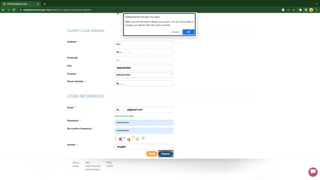Open the eVISA link under FAQ
The height and width of the screenshot is (180, 320).
[x=110, y=166]
